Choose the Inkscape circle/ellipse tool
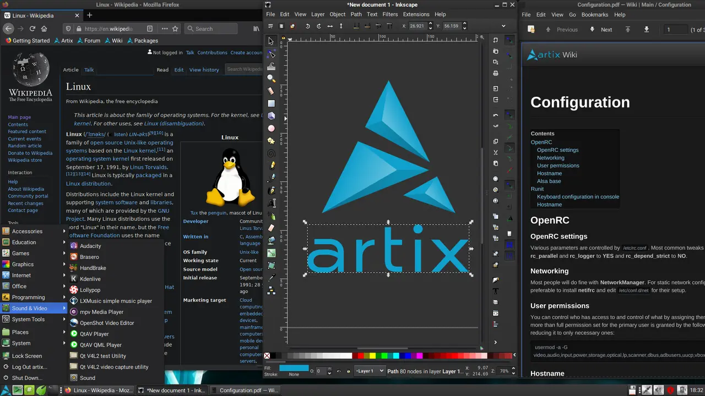 (271, 128)
